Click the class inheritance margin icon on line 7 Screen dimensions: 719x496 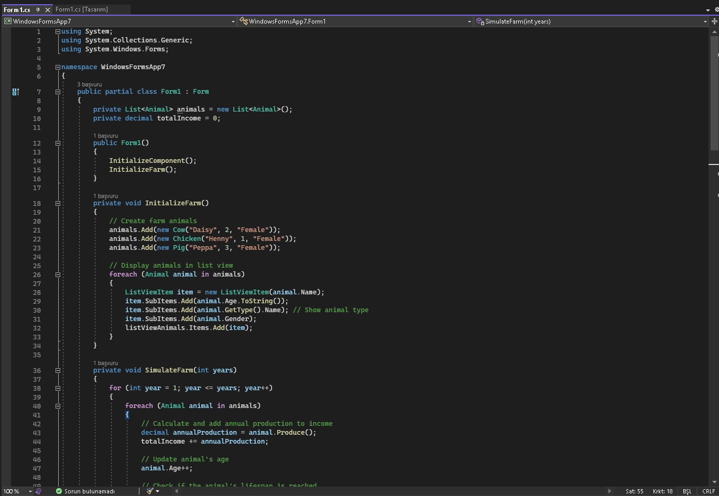16,92
